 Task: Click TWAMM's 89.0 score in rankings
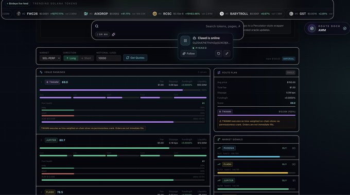click(x=65, y=82)
